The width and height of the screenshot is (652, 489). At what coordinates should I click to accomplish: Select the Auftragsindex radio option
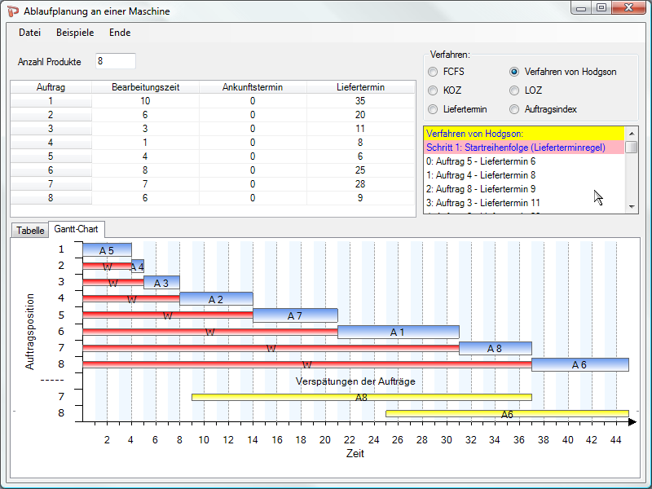click(514, 109)
